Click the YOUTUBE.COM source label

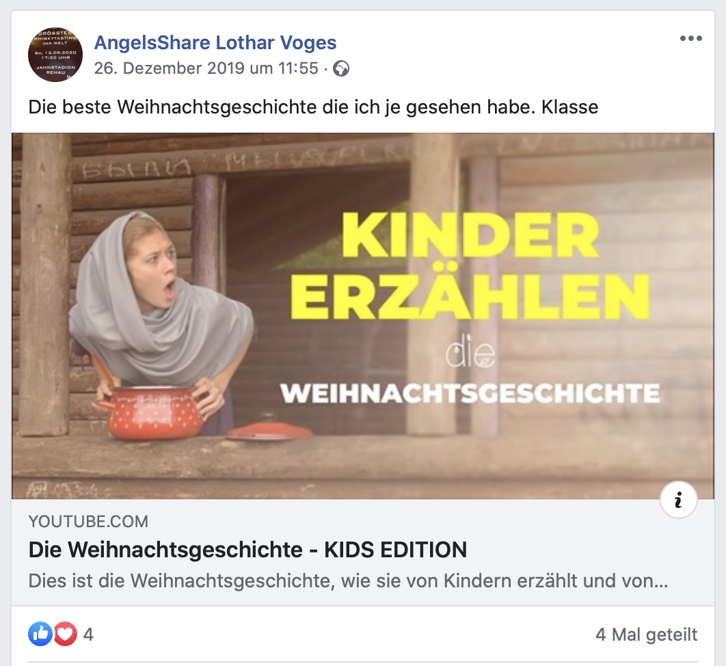click(88, 522)
